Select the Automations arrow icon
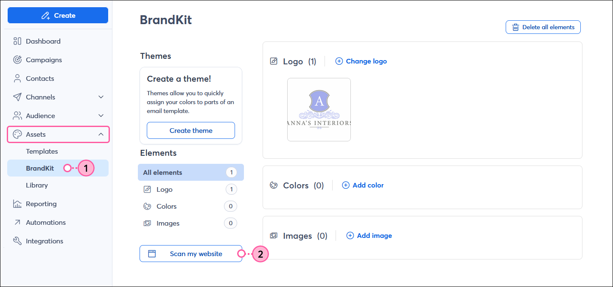The height and width of the screenshot is (287, 613). point(17,222)
